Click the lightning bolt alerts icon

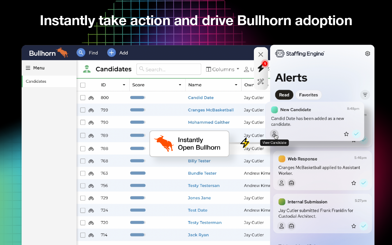(x=261, y=68)
